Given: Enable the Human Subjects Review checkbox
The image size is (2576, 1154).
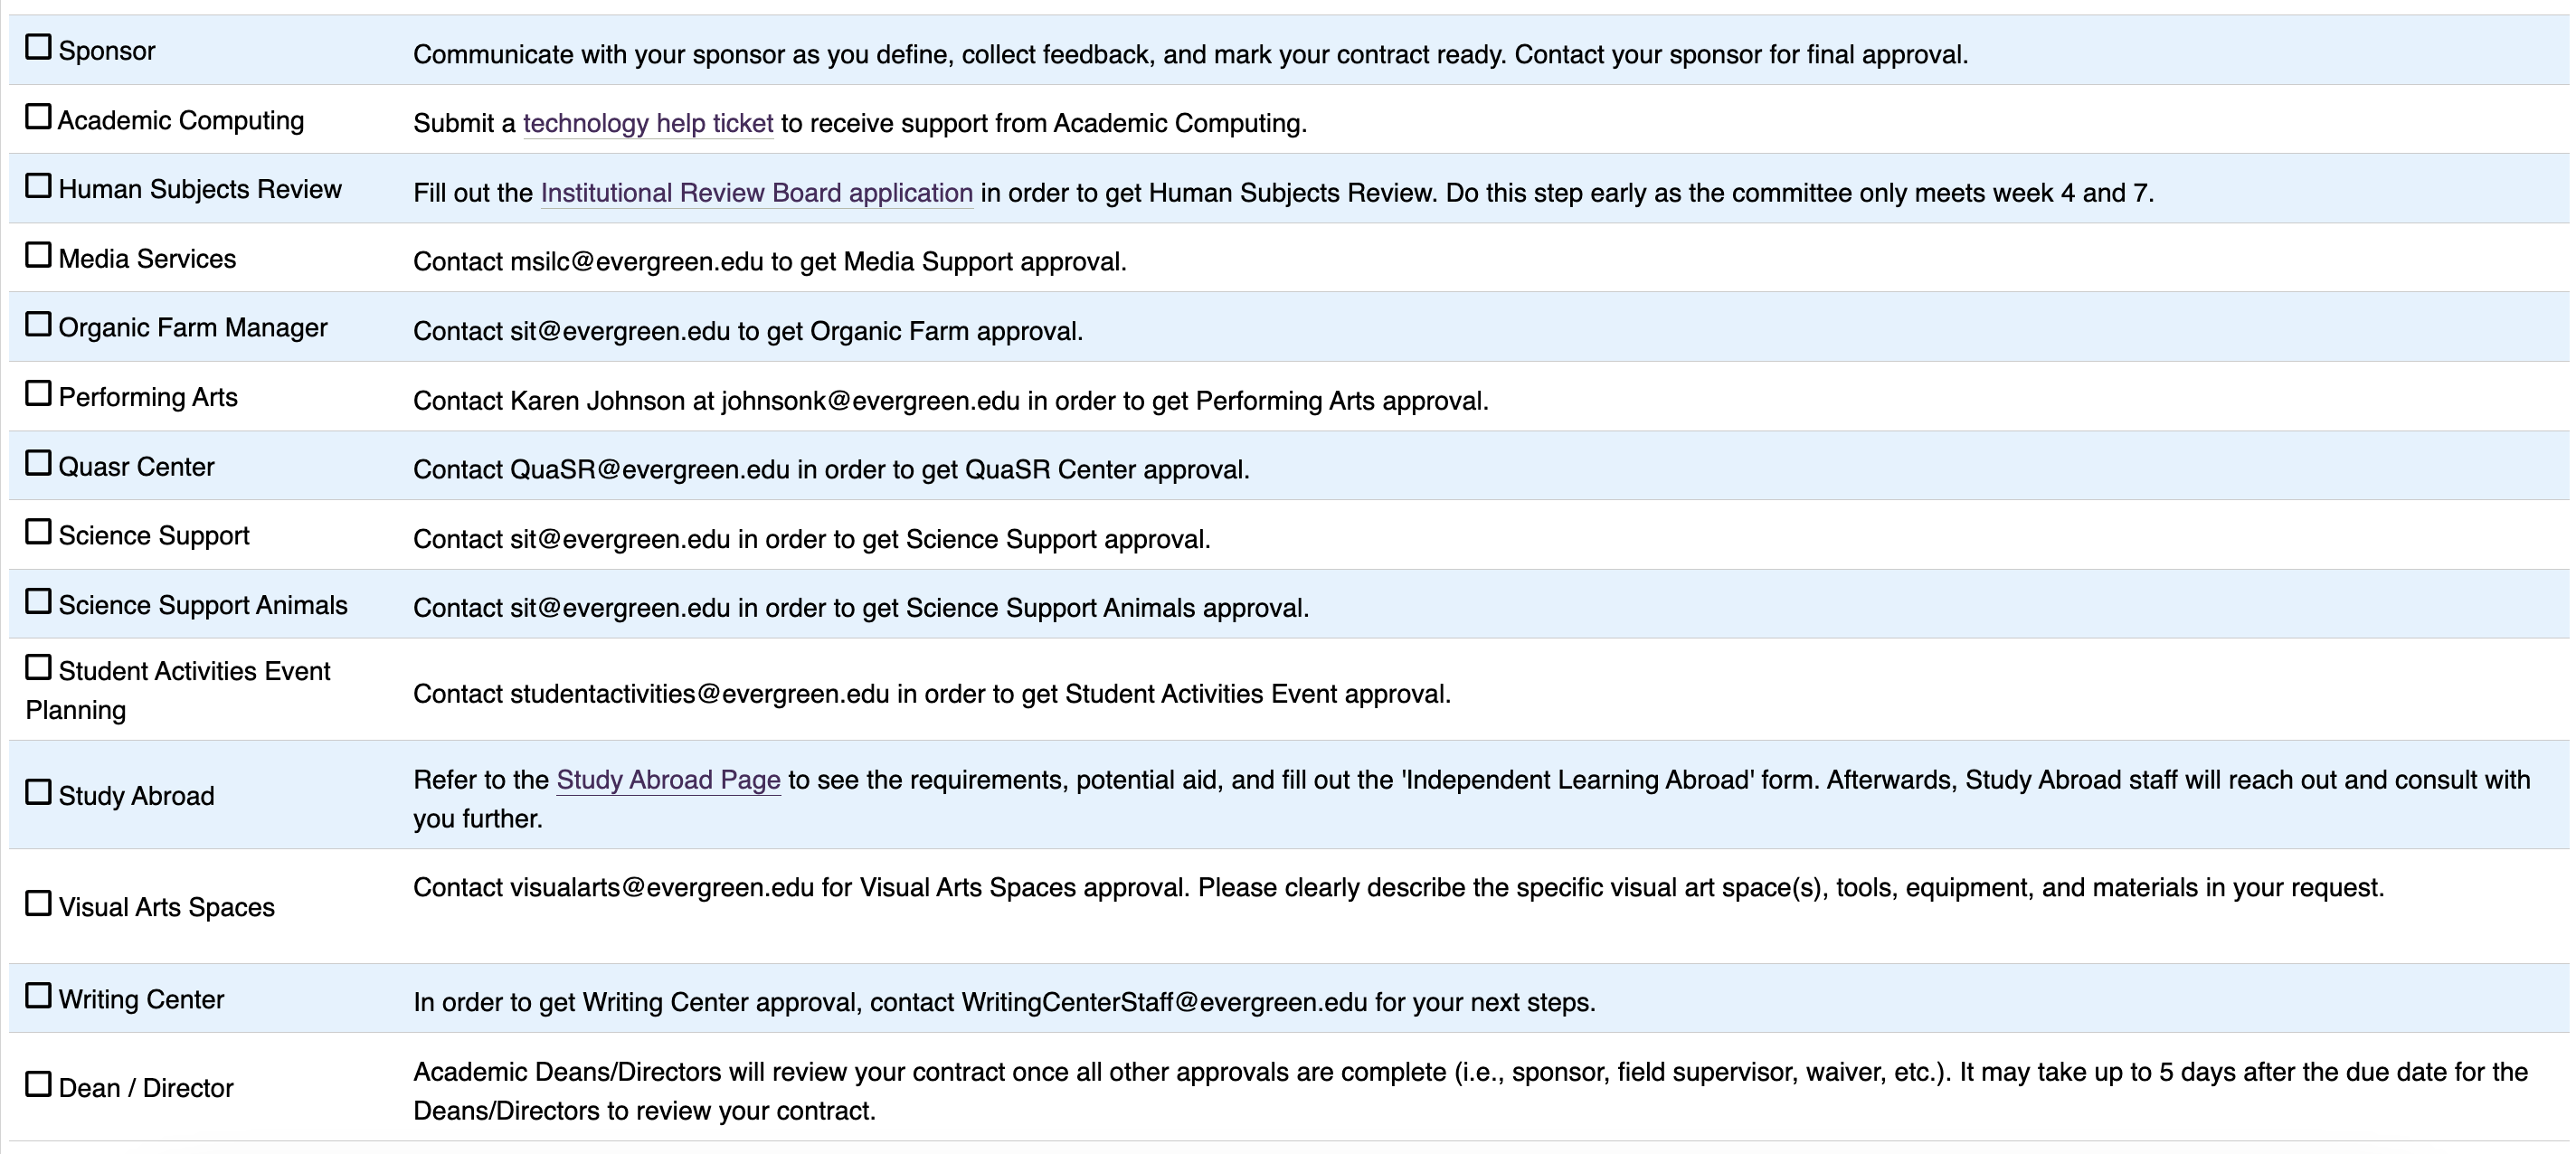Looking at the screenshot, I should (38, 186).
